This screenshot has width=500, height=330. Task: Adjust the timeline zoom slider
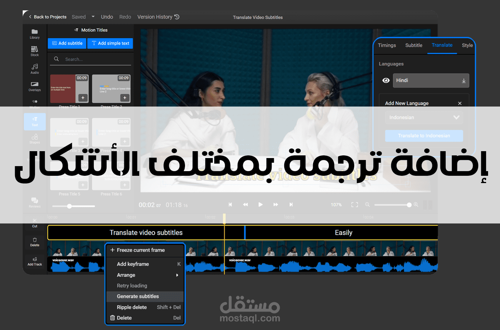click(393, 205)
